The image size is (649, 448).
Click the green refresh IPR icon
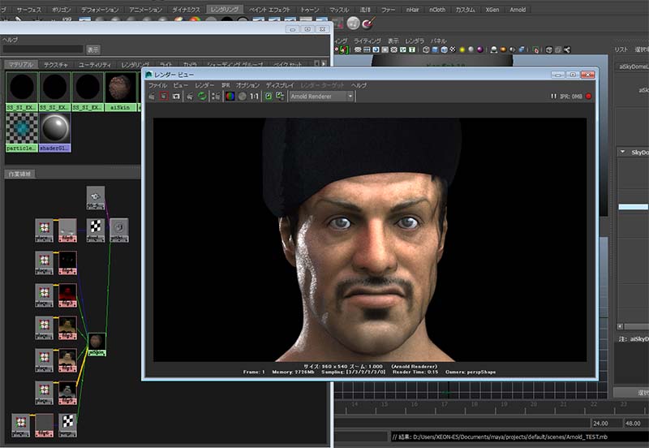(x=202, y=96)
